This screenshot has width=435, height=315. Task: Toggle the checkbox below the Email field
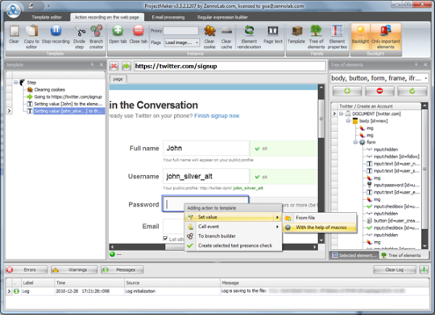[165, 239]
